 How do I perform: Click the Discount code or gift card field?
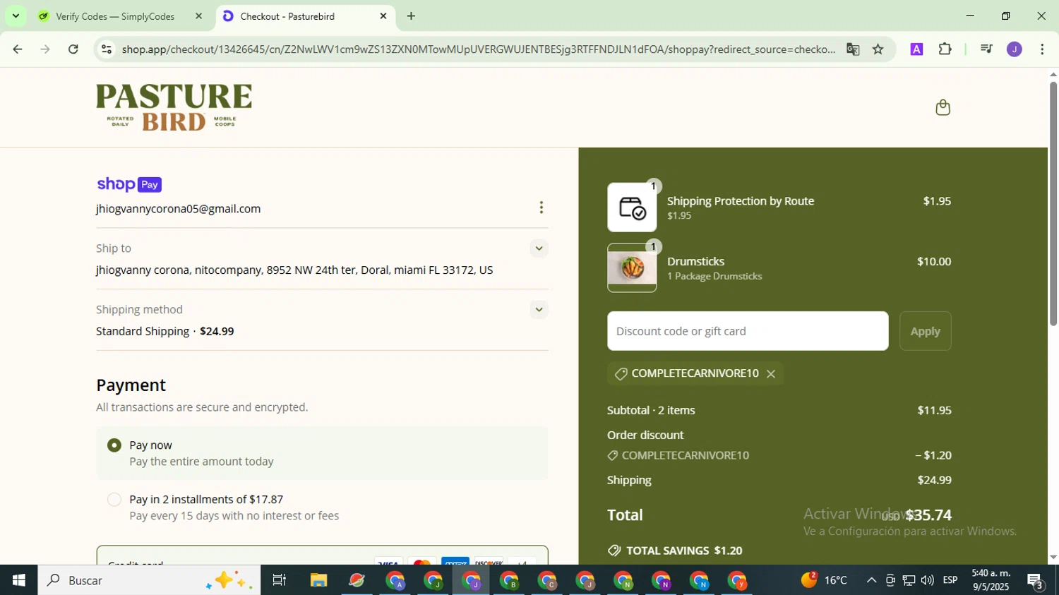(x=748, y=331)
